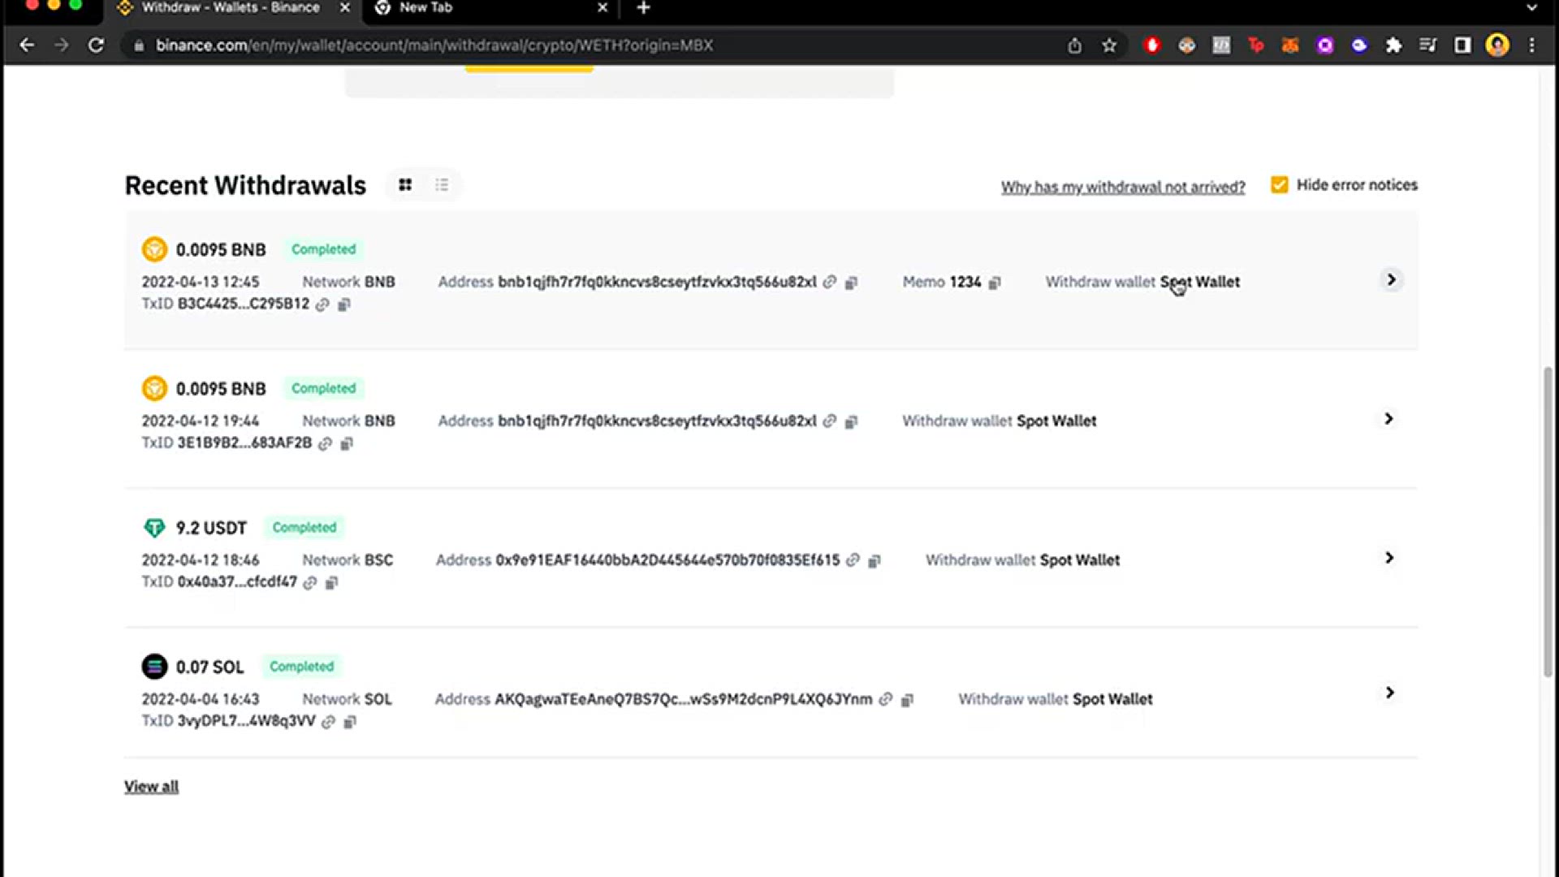Click the page vertical scrollbar
Viewport: 1559px width, 877px height.
tap(1548, 520)
